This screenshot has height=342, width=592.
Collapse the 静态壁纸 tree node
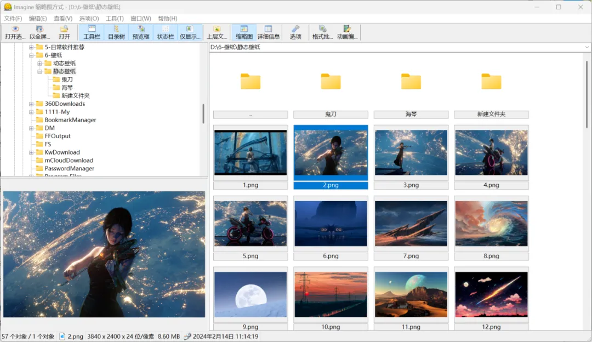click(x=39, y=71)
